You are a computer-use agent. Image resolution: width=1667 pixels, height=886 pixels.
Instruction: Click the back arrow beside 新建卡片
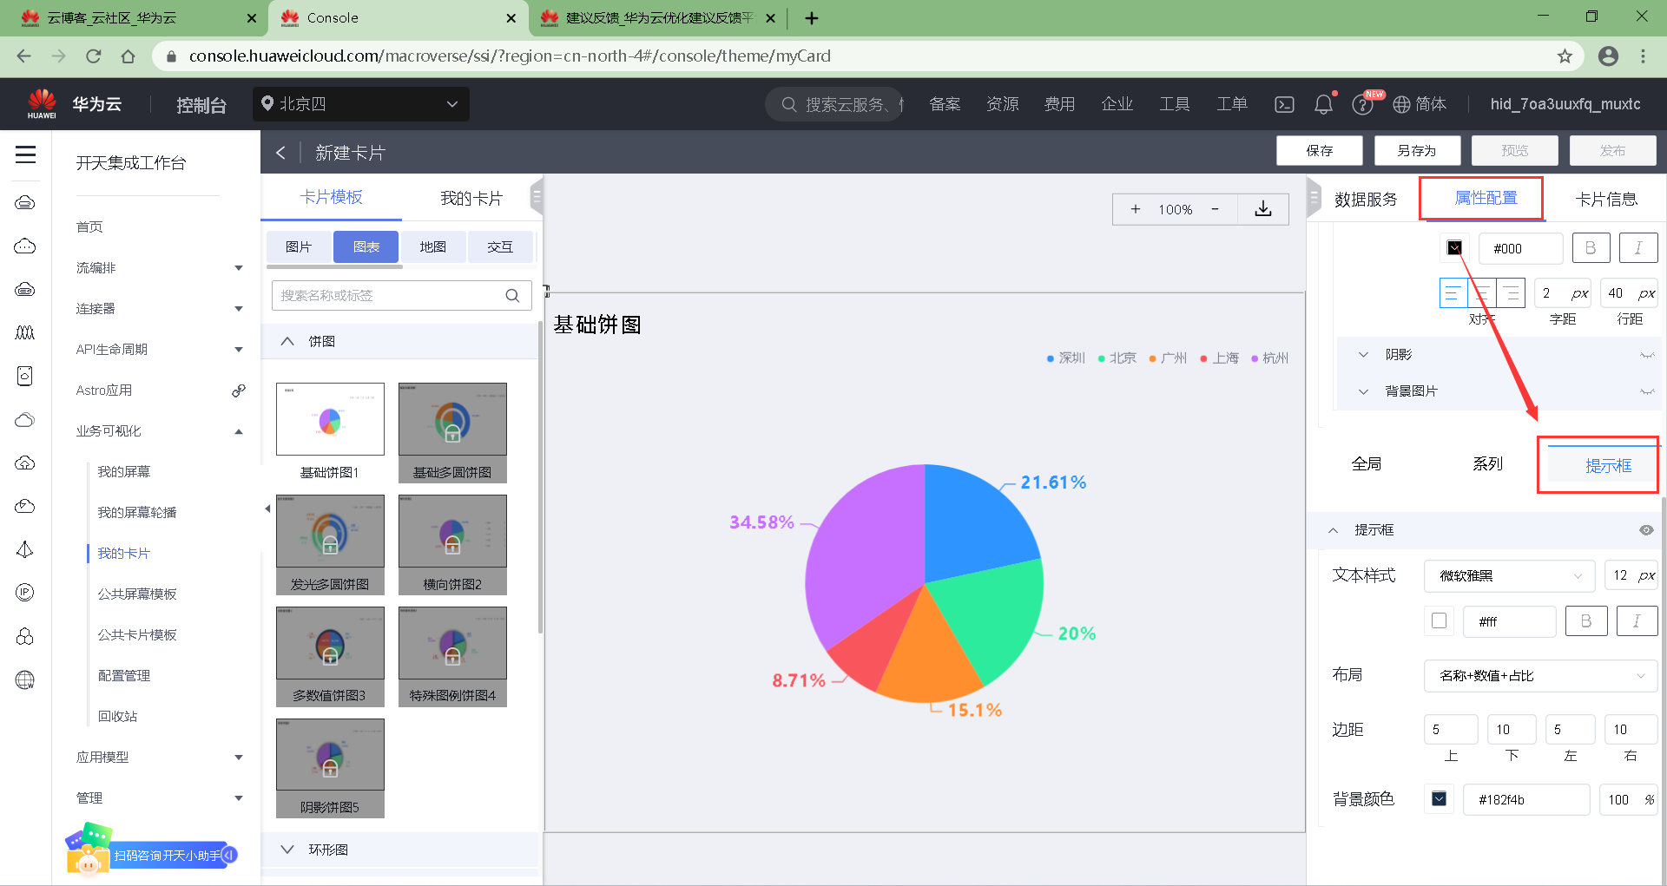(280, 153)
